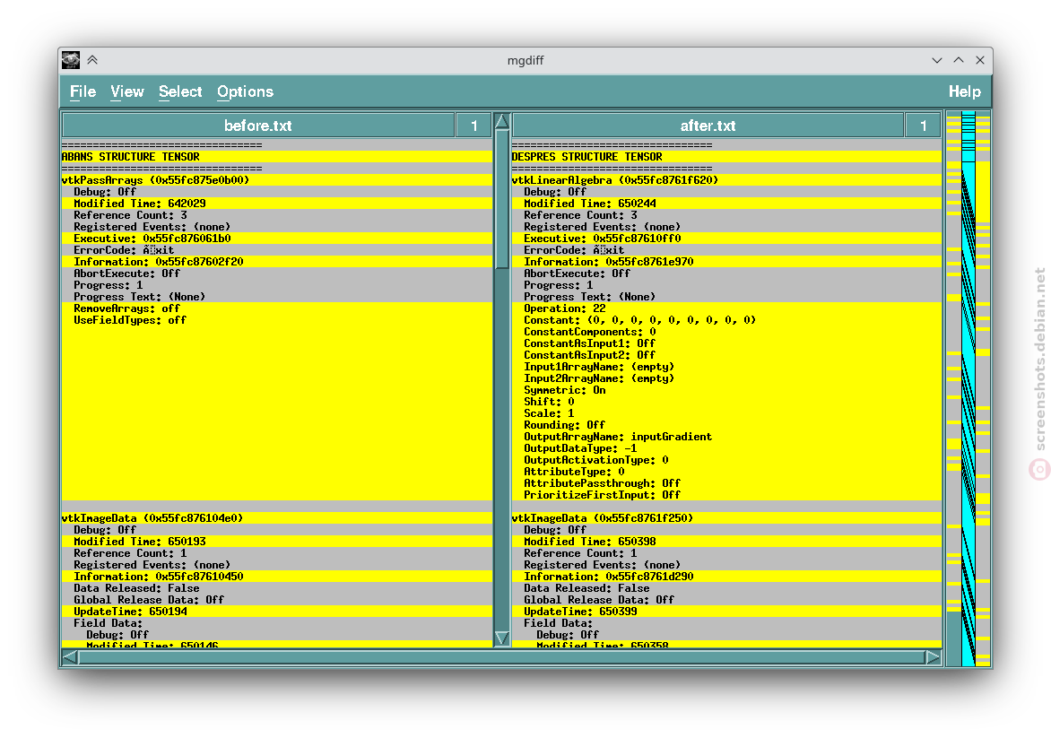
Task: Maximize the mgdiff window
Action: pos(959,60)
